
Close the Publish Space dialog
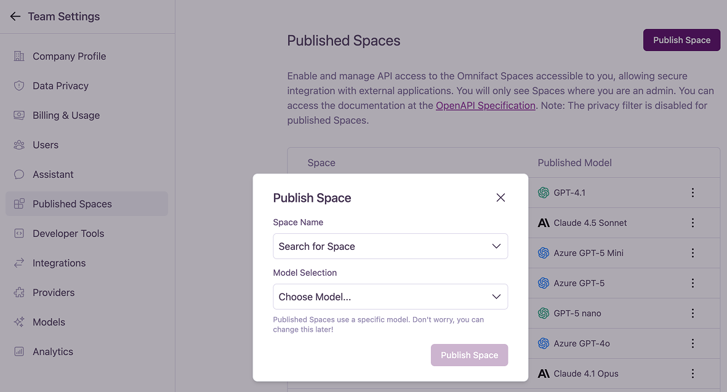coord(500,198)
